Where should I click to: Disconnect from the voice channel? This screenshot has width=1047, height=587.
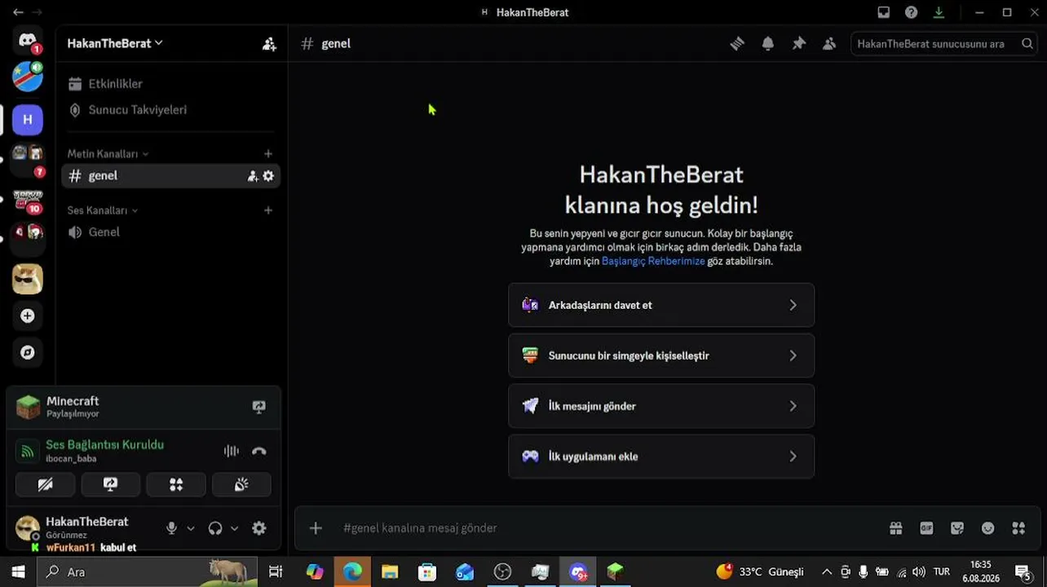coord(259,451)
